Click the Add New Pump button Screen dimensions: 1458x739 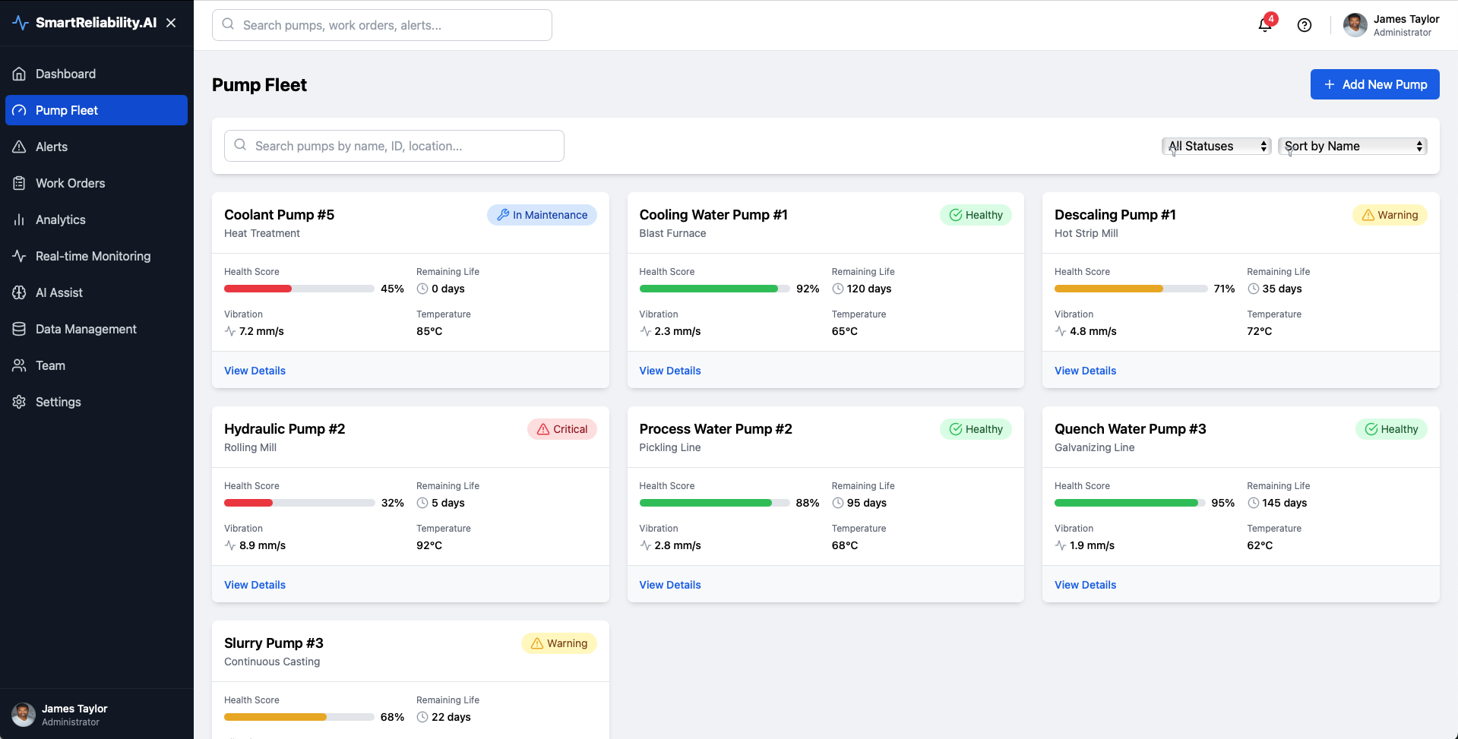1374,84
